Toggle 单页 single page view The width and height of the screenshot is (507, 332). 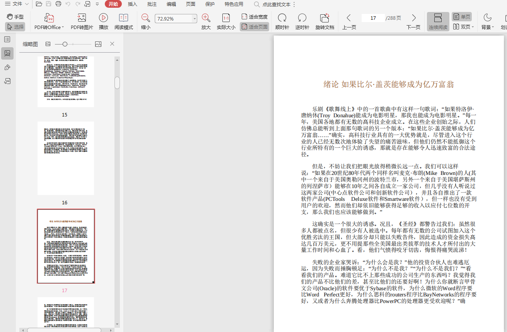pos(461,17)
